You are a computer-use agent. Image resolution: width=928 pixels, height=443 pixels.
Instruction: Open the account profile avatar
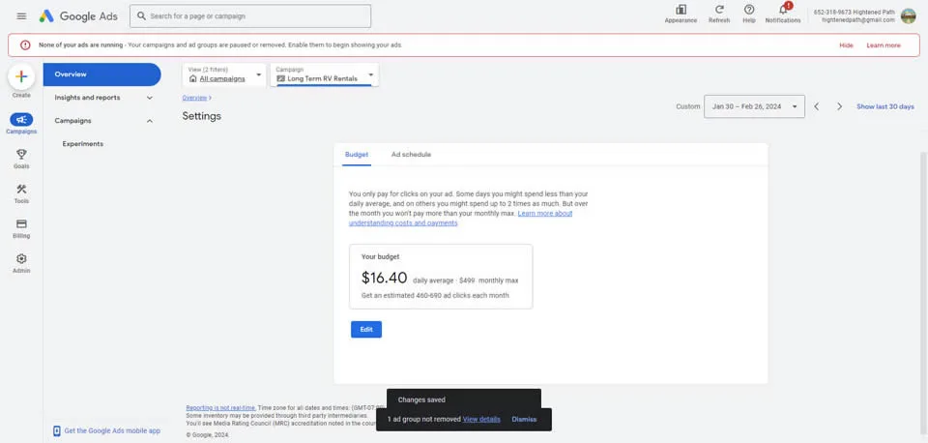(x=908, y=16)
